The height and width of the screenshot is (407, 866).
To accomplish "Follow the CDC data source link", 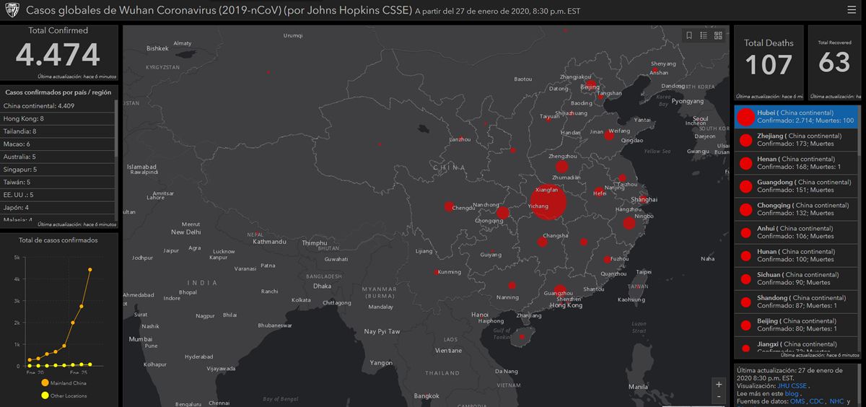I will click(x=815, y=402).
